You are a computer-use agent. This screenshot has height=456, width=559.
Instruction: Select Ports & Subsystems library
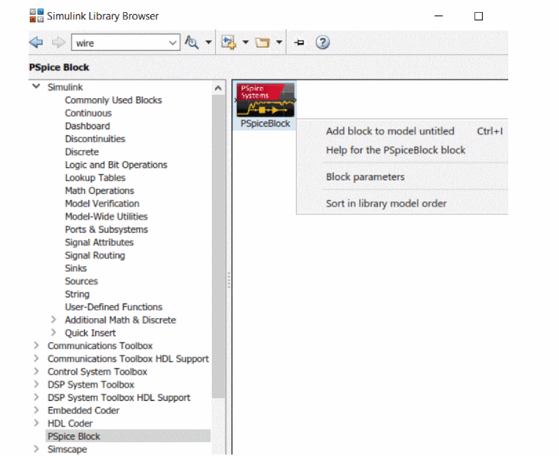click(107, 229)
